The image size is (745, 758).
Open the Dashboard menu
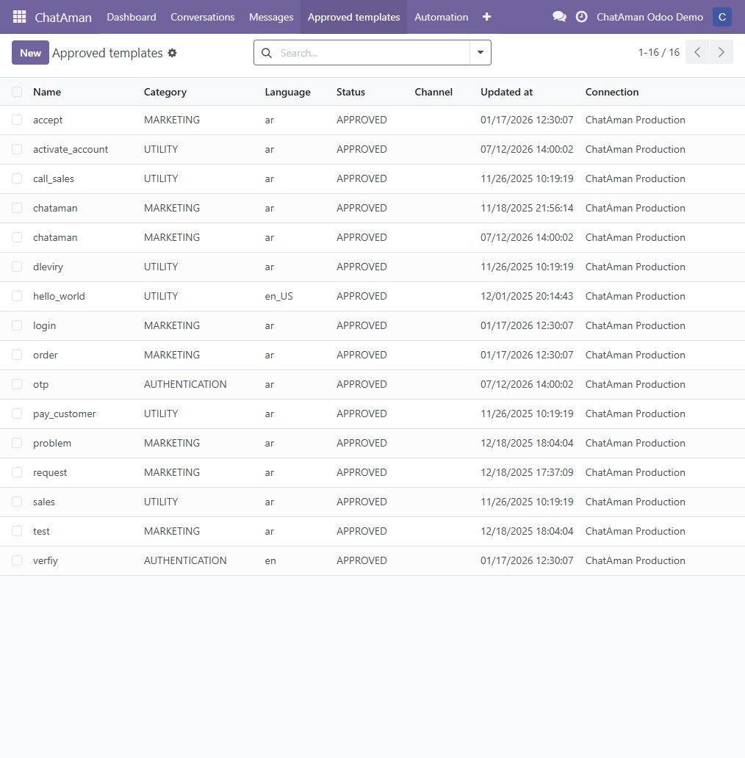pyautogui.click(x=132, y=17)
